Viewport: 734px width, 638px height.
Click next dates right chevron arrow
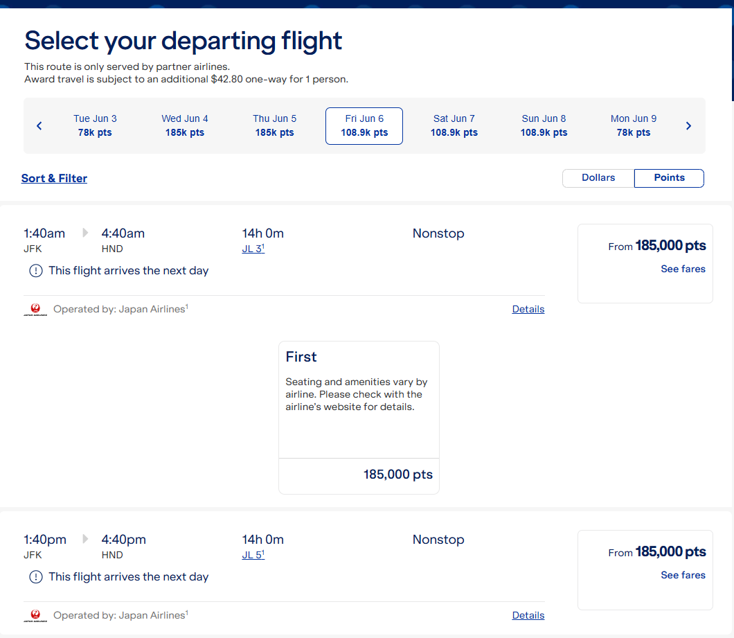(x=688, y=126)
